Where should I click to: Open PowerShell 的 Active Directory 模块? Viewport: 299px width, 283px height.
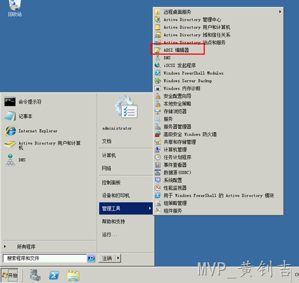(218, 195)
